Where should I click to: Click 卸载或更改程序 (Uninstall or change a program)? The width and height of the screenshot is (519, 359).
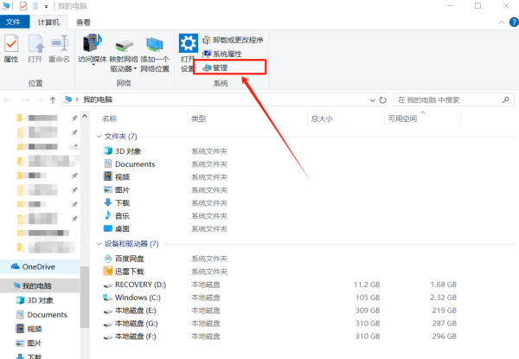[x=232, y=41]
